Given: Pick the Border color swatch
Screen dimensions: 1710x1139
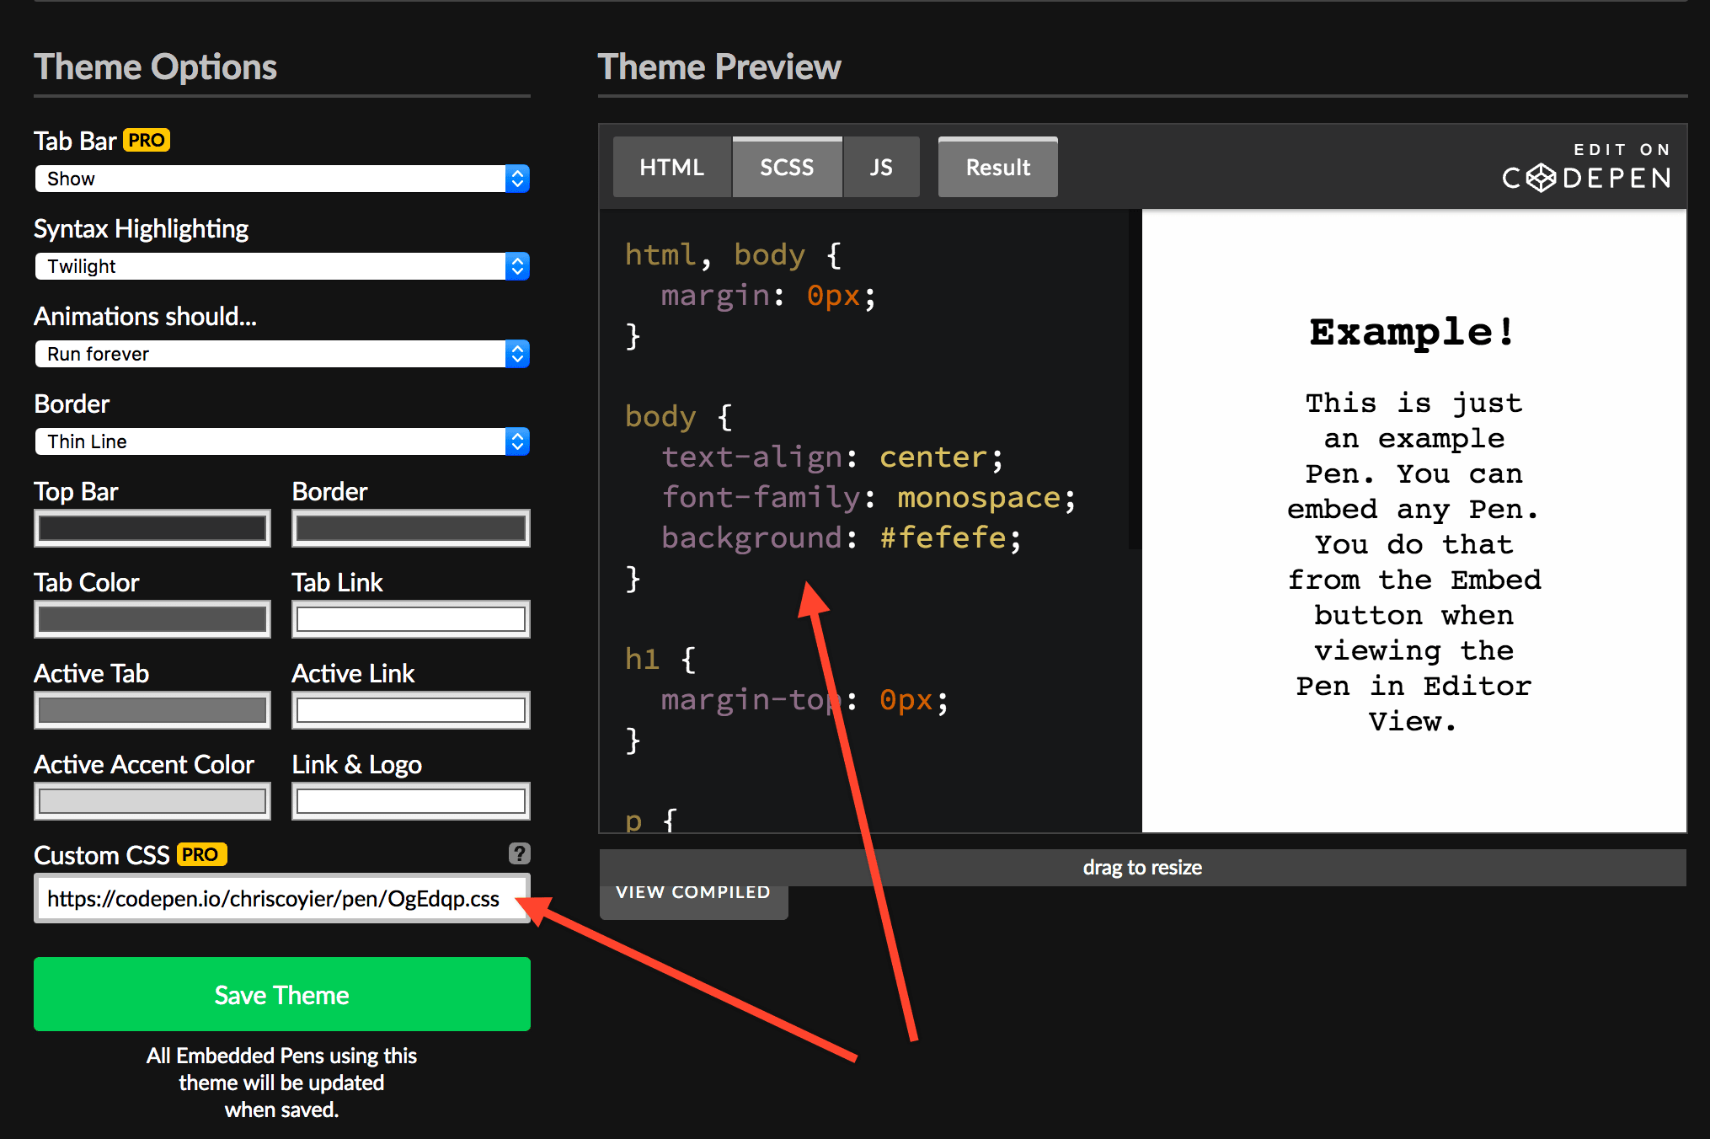Looking at the screenshot, I should point(411,528).
